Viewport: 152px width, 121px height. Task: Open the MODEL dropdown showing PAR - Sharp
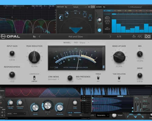(x=81, y=43)
